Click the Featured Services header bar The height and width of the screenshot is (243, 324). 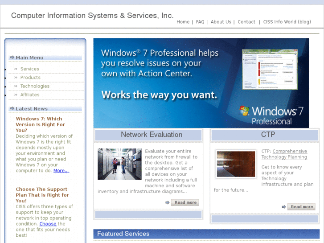click(206, 234)
